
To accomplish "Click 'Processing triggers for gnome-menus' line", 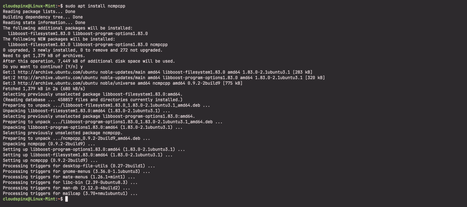I will click(77, 172).
